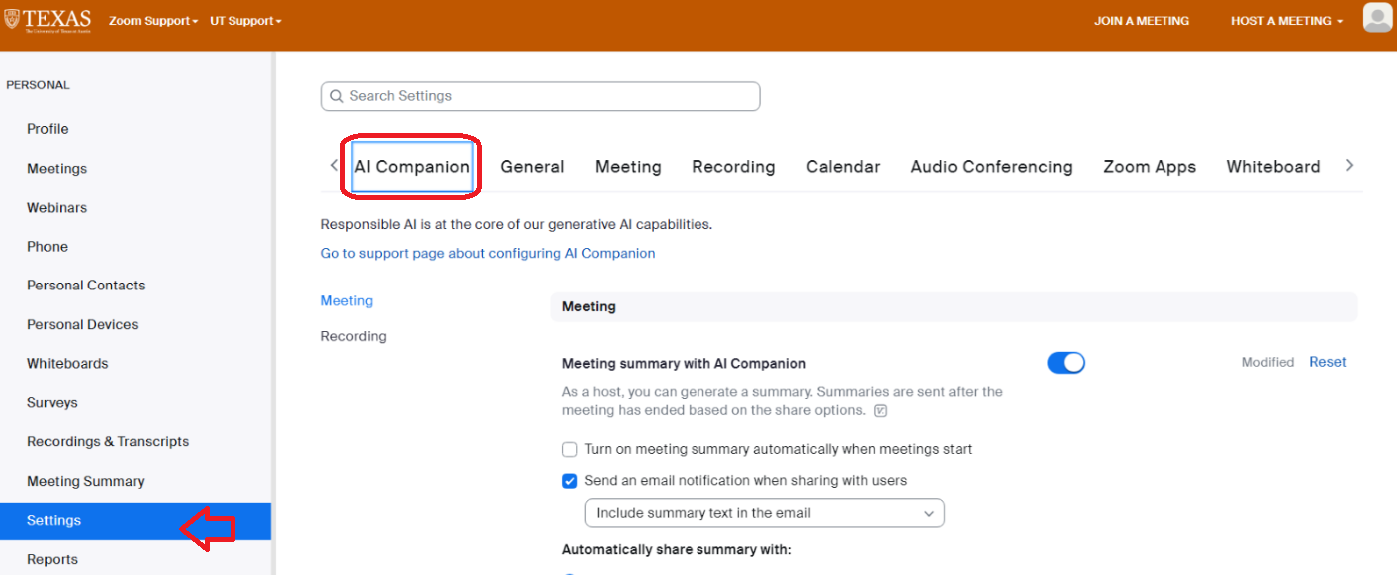The height and width of the screenshot is (575, 1397).
Task: Enable automatic meeting summary on start
Action: tap(570, 449)
